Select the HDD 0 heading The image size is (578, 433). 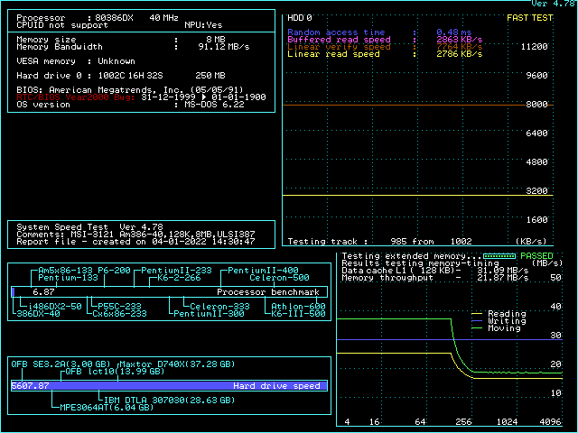[x=299, y=18]
